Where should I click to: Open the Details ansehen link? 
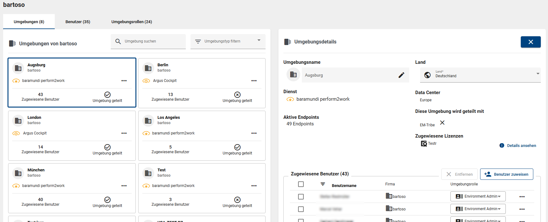click(x=521, y=146)
